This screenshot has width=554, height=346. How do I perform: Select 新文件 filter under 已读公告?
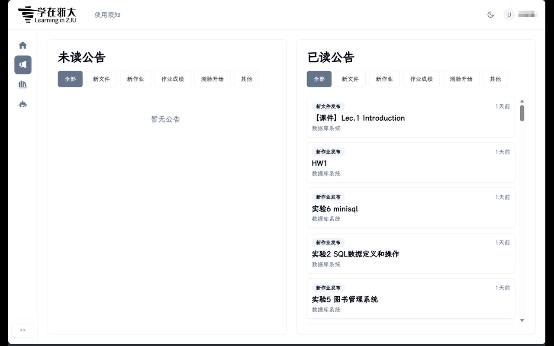[x=350, y=79]
